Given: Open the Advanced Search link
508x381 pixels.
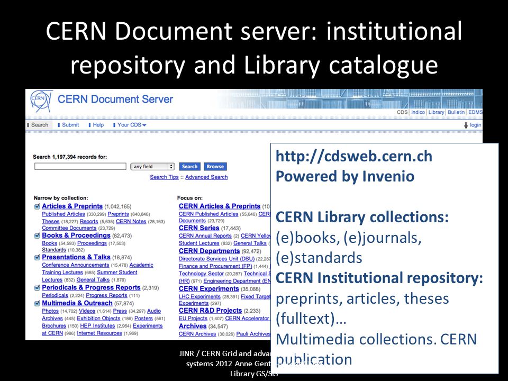Looking at the screenshot, I should click(x=206, y=177).
